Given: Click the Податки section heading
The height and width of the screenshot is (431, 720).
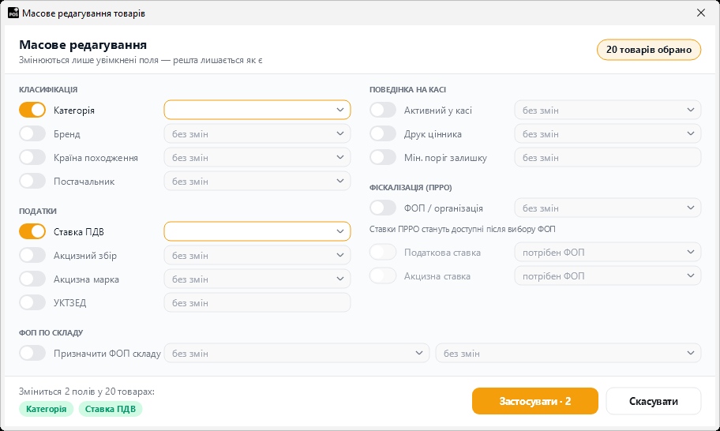Looking at the screenshot, I should tap(38, 211).
